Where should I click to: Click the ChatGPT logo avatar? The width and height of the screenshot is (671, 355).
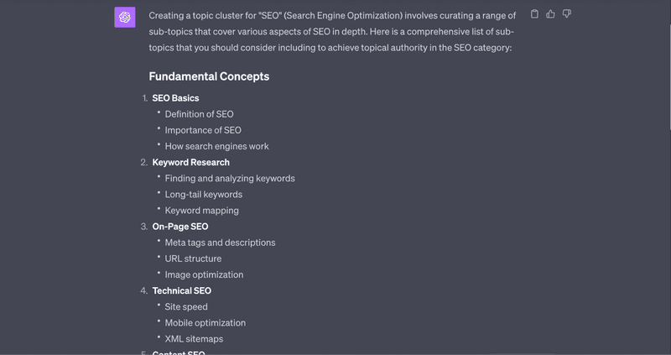pos(125,17)
